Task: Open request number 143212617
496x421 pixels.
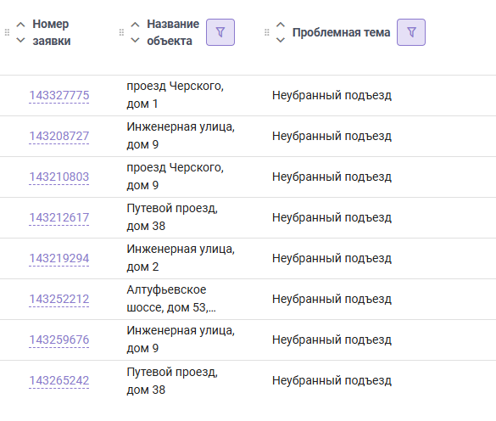Action: (x=59, y=217)
